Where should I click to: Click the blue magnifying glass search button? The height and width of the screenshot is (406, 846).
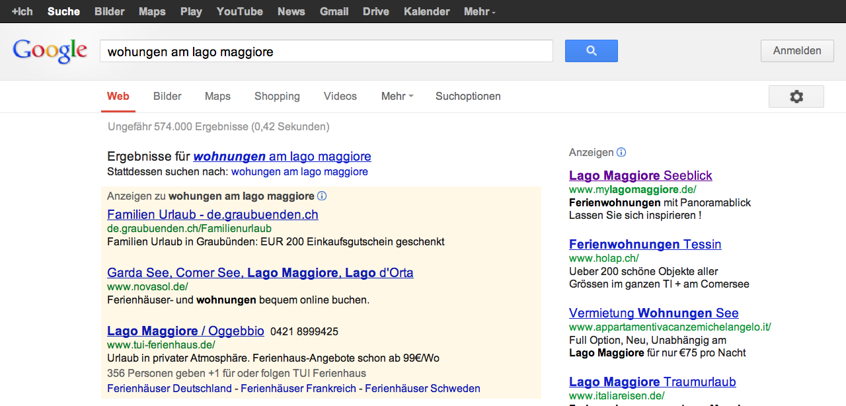click(x=591, y=51)
